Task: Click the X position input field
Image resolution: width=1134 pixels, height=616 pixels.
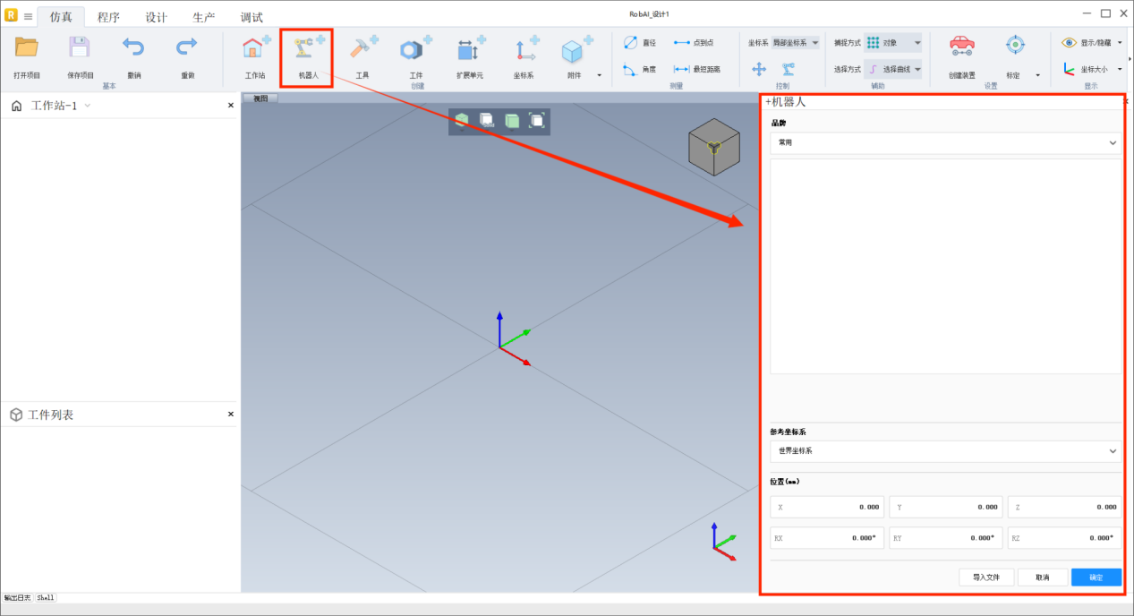Action: point(827,507)
